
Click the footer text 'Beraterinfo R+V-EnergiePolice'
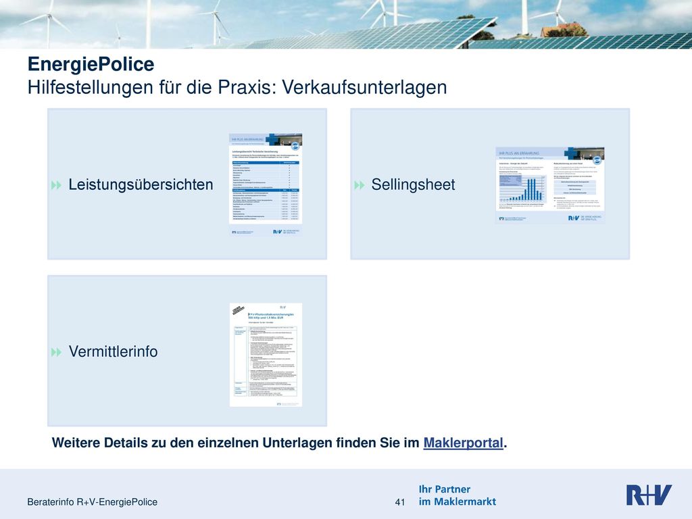[92, 502]
